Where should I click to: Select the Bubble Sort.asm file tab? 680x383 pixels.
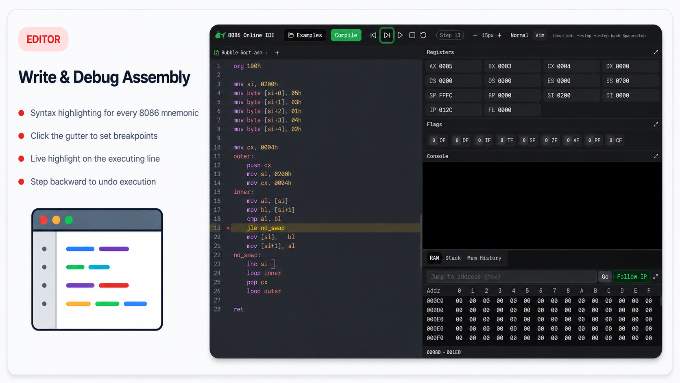coord(241,53)
